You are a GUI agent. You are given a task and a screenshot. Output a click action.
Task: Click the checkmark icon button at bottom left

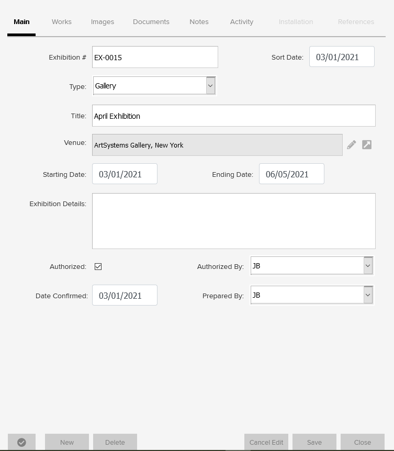point(21,442)
